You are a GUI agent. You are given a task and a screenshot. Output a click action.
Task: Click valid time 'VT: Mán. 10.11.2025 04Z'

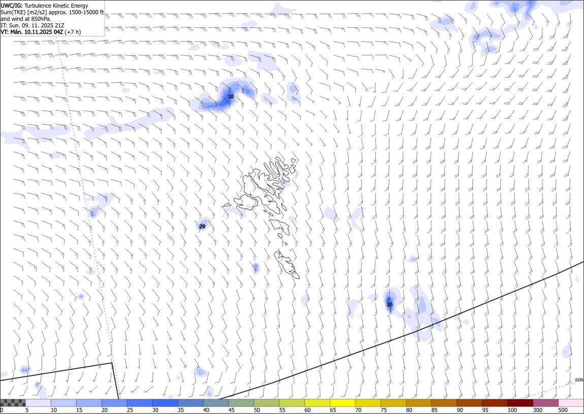pos(32,32)
